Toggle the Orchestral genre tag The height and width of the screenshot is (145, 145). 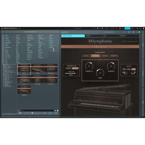click(7, 58)
